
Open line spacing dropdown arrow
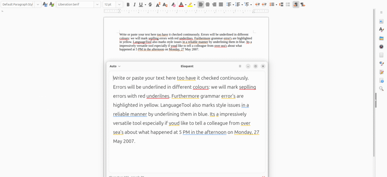pyautogui.click(x=276, y=4)
